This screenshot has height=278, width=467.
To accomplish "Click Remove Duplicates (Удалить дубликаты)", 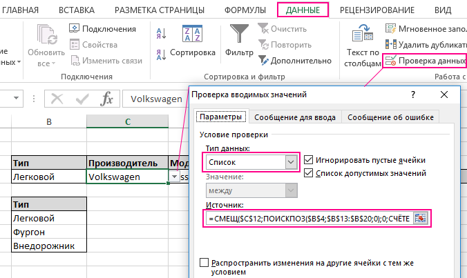I will (426, 45).
